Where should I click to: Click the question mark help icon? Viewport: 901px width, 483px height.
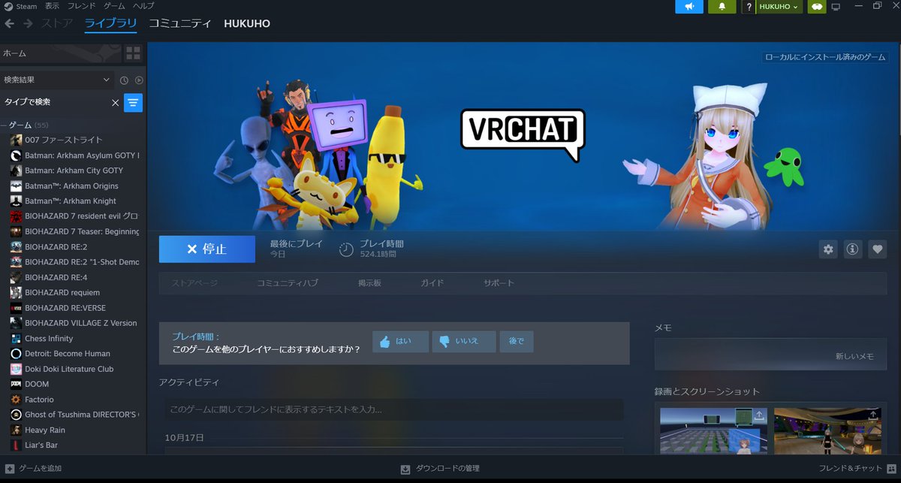[x=748, y=7]
